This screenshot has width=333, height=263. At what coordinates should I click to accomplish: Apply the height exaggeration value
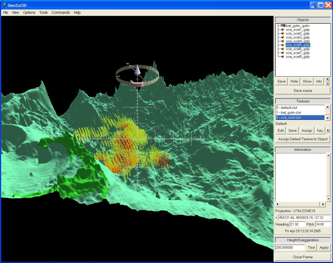pyautogui.click(x=324, y=247)
